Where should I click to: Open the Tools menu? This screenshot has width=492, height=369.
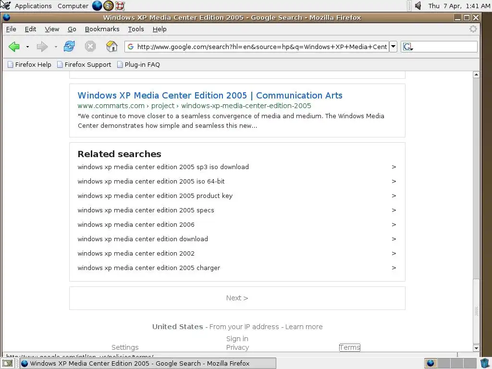pos(136,29)
